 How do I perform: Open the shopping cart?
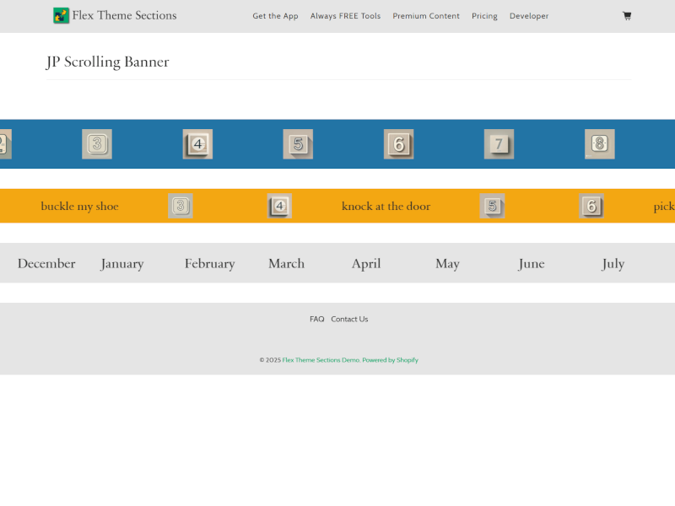pyautogui.click(x=627, y=16)
